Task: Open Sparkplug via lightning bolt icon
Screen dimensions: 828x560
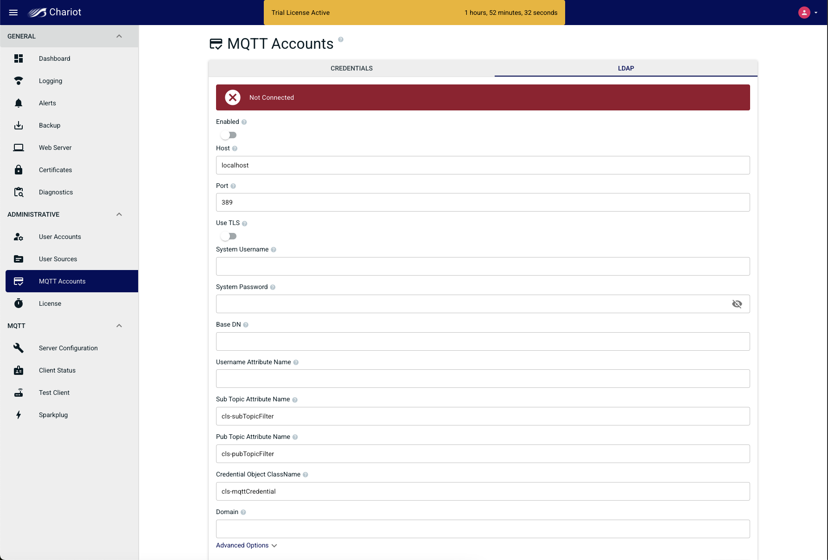Action: point(19,415)
